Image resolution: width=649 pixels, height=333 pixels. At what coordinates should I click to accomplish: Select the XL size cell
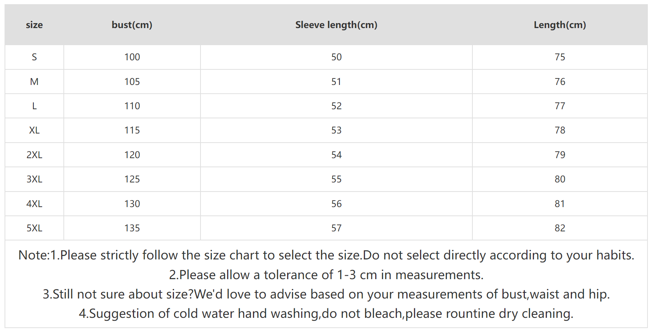click(x=34, y=130)
